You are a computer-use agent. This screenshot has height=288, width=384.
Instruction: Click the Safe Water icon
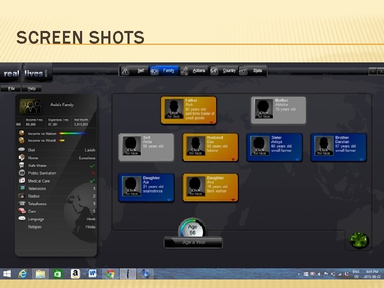(x=22, y=165)
